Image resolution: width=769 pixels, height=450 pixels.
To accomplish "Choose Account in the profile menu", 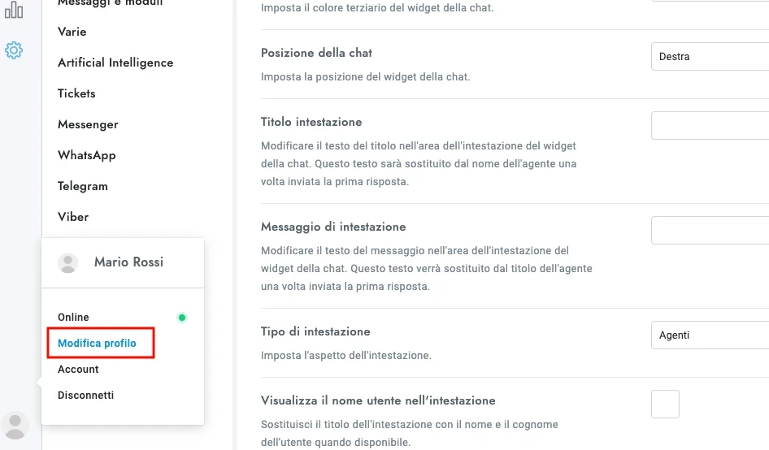I will pos(78,370).
